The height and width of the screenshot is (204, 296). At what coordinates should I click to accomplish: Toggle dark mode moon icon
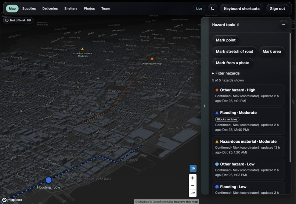[x=213, y=8]
